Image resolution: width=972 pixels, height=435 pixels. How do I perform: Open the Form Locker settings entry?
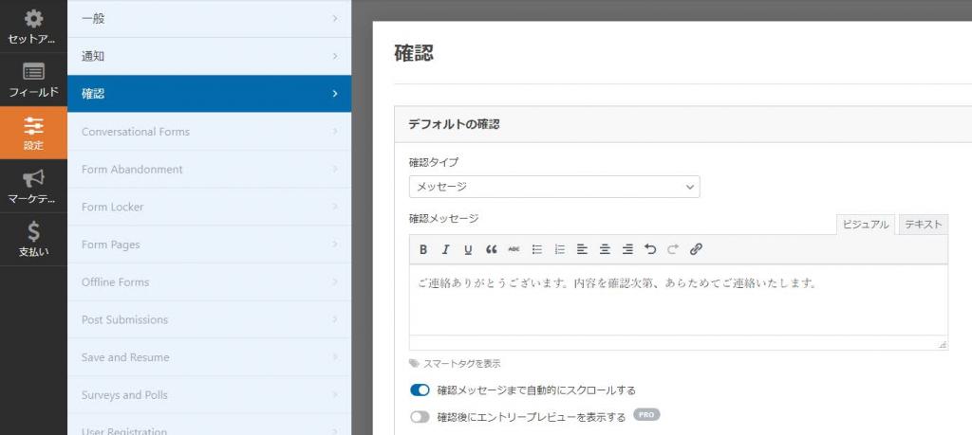tap(210, 207)
